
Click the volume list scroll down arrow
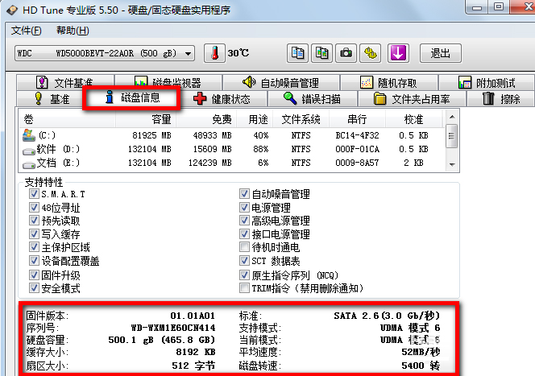pyautogui.click(x=452, y=164)
